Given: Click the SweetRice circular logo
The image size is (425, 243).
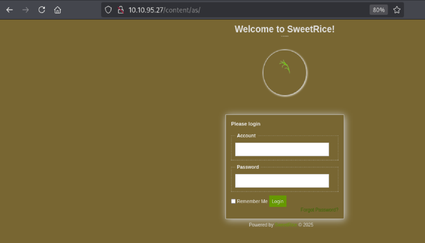Looking at the screenshot, I should click(x=285, y=72).
